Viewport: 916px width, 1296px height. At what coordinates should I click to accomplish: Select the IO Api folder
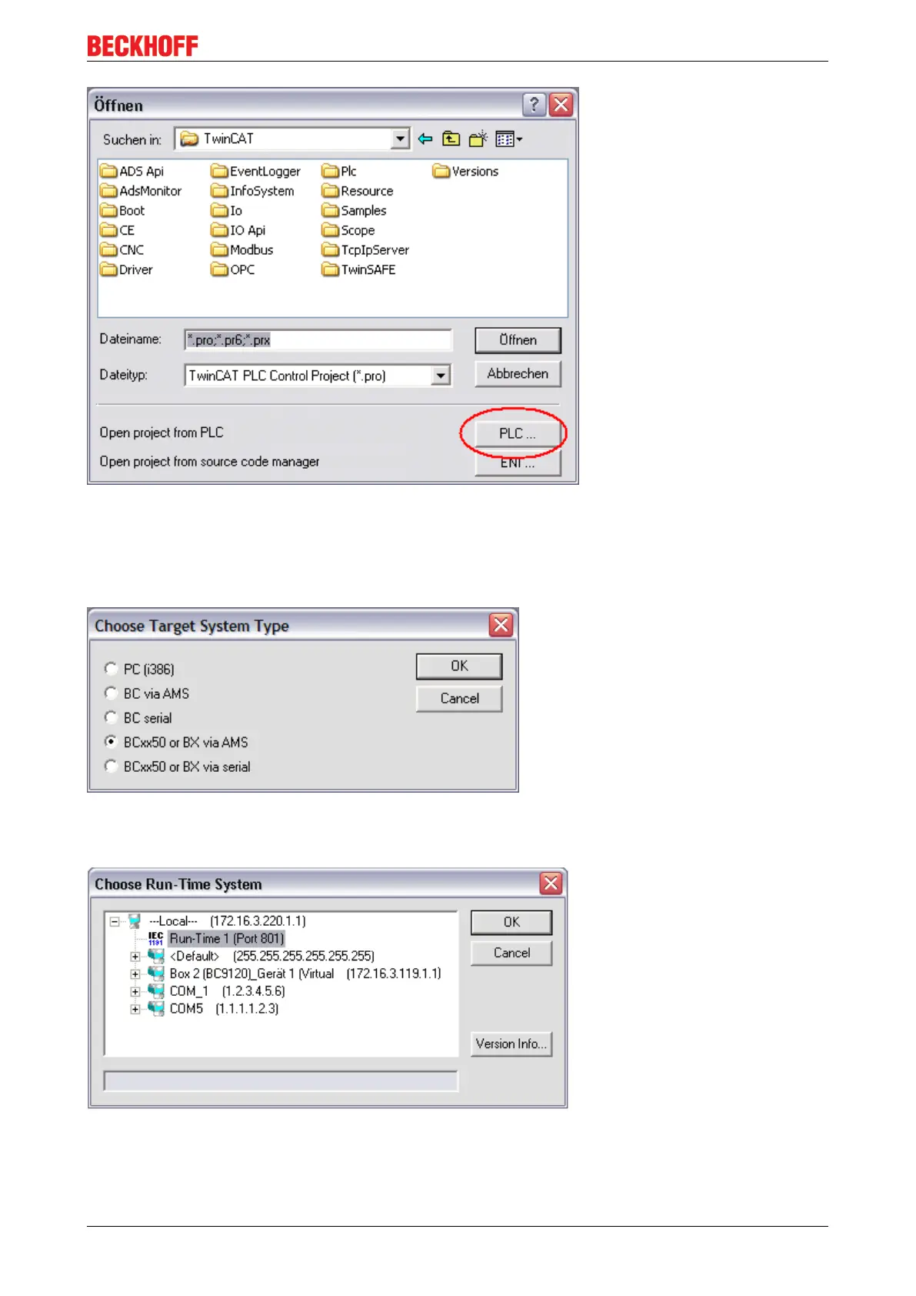[238, 230]
